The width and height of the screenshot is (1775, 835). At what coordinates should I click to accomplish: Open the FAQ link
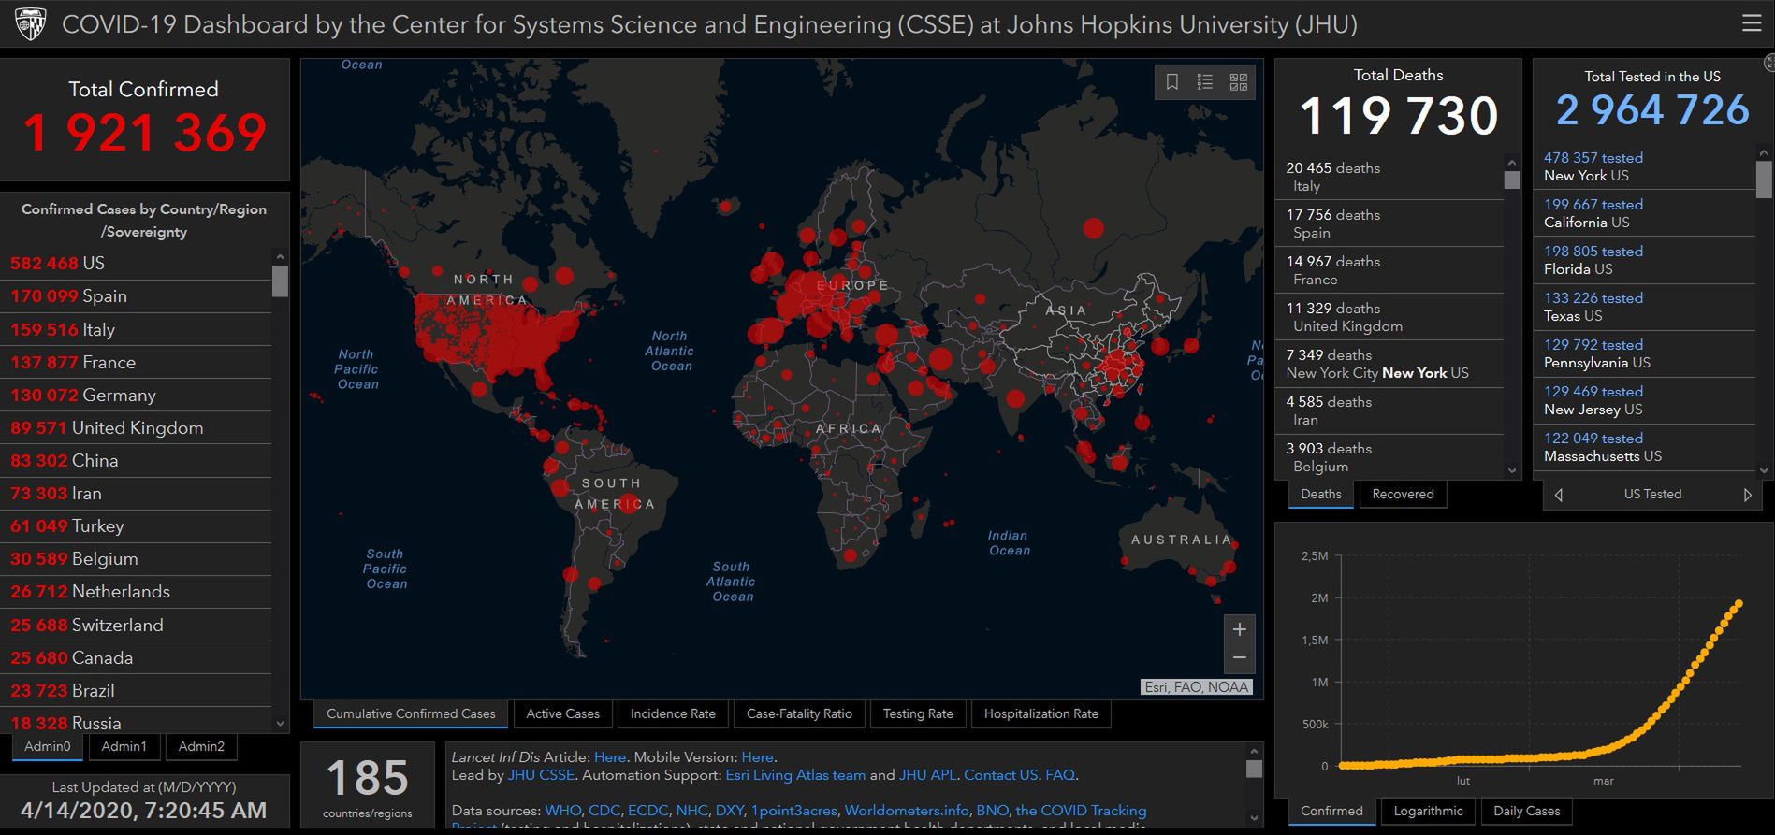[1059, 775]
